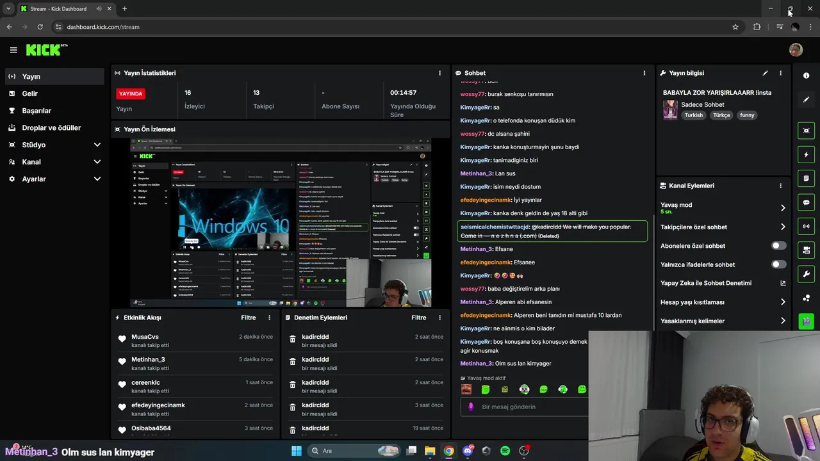Click the Bir mesaj gönderin chat input
Image resolution: width=820 pixels, height=461 pixels.
(524, 407)
